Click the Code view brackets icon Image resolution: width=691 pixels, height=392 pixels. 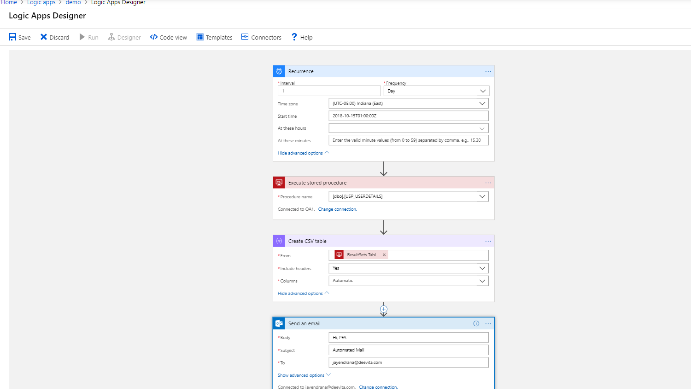(x=154, y=37)
